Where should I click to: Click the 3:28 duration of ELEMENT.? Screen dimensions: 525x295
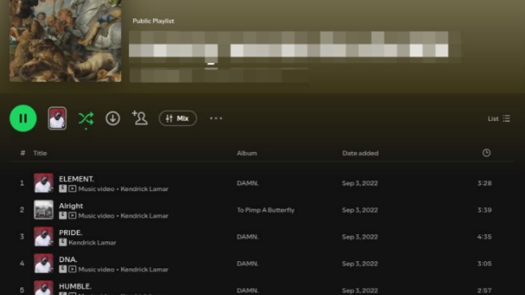(x=485, y=183)
